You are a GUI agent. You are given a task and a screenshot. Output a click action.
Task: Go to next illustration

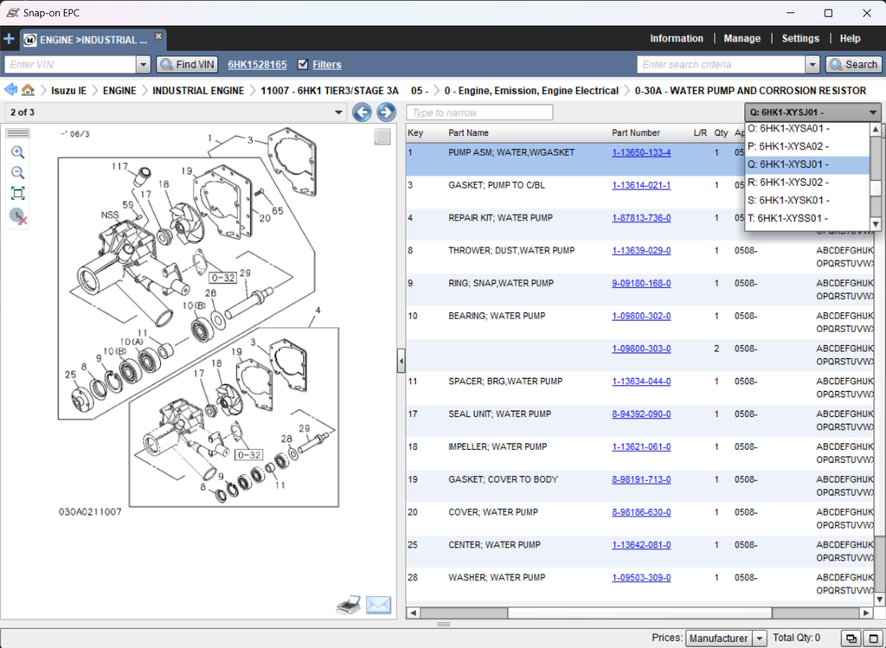click(x=387, y=112)
